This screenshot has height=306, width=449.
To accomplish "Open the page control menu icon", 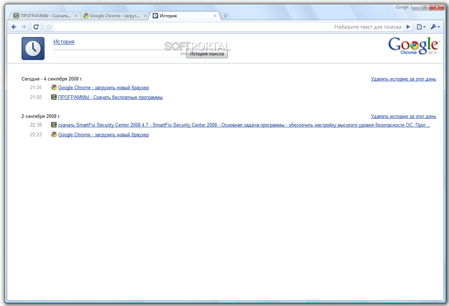I will pos(421,27).
